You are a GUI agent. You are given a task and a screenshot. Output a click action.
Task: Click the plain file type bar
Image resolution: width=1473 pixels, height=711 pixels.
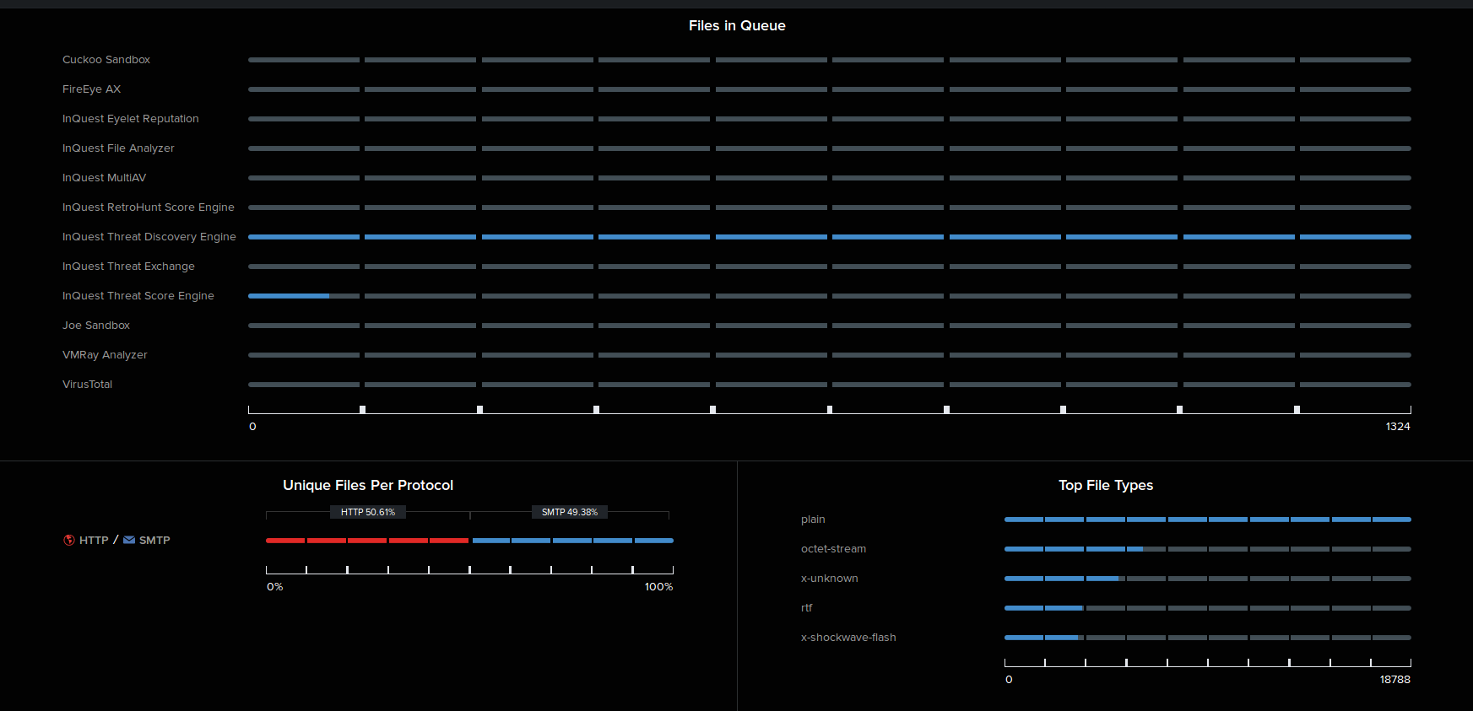pos(1208,520)
